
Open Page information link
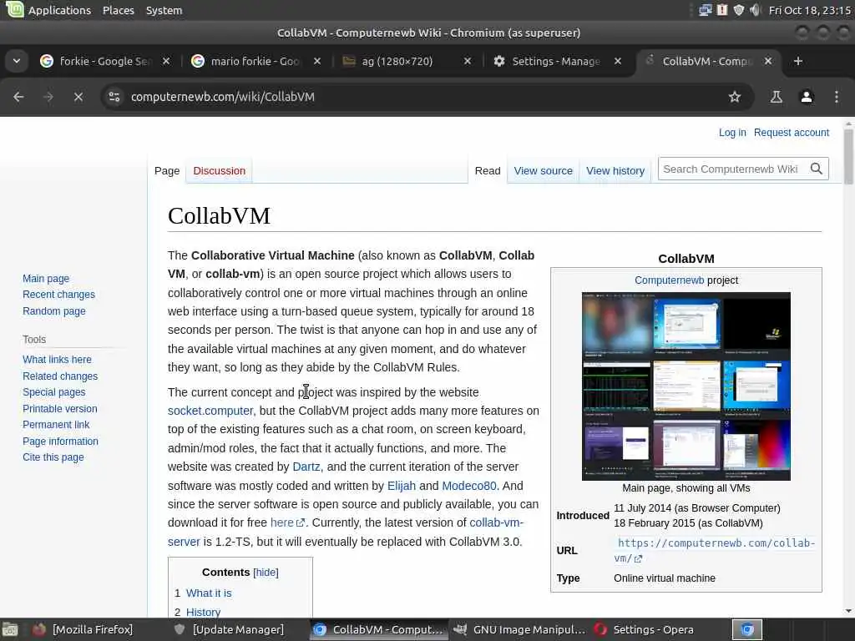(60, 442)
